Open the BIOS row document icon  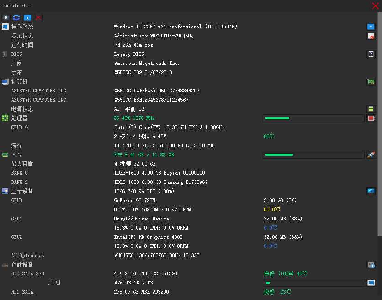[x=371, y=54]
